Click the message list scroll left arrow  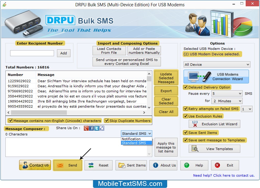8,112
